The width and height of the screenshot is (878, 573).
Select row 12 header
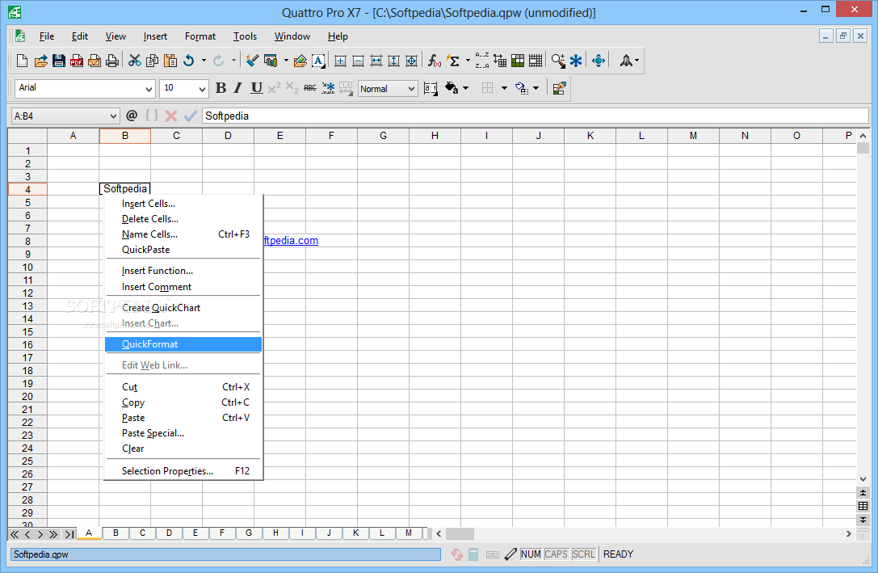point(27,293)
